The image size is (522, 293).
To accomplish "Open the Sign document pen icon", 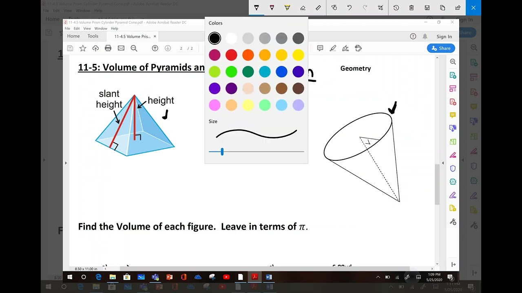I will tap(345, 48).
